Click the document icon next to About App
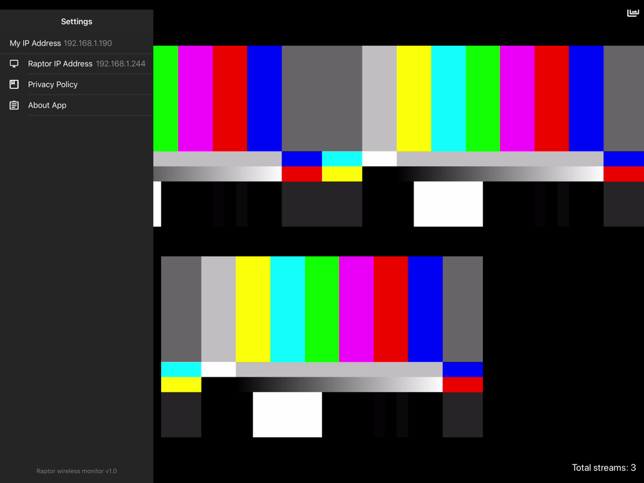This screenshot has height=483, width=644. (x=14, y=105)
